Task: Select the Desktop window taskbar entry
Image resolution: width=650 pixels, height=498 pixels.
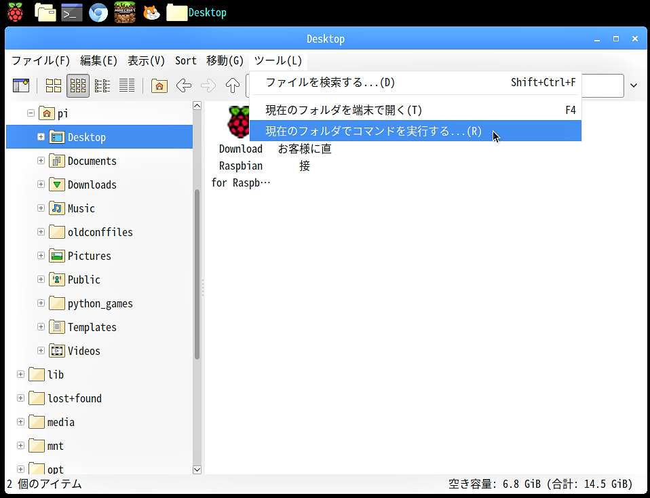Action: pyautogui.click(x=197, y=12)
